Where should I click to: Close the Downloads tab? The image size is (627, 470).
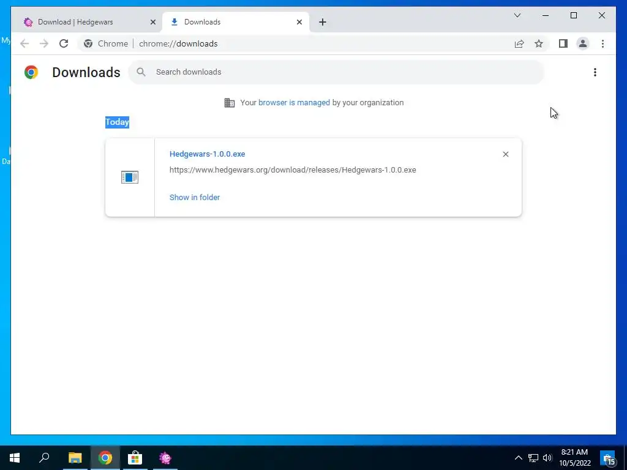pyautogui.click(x=299, y=22)
